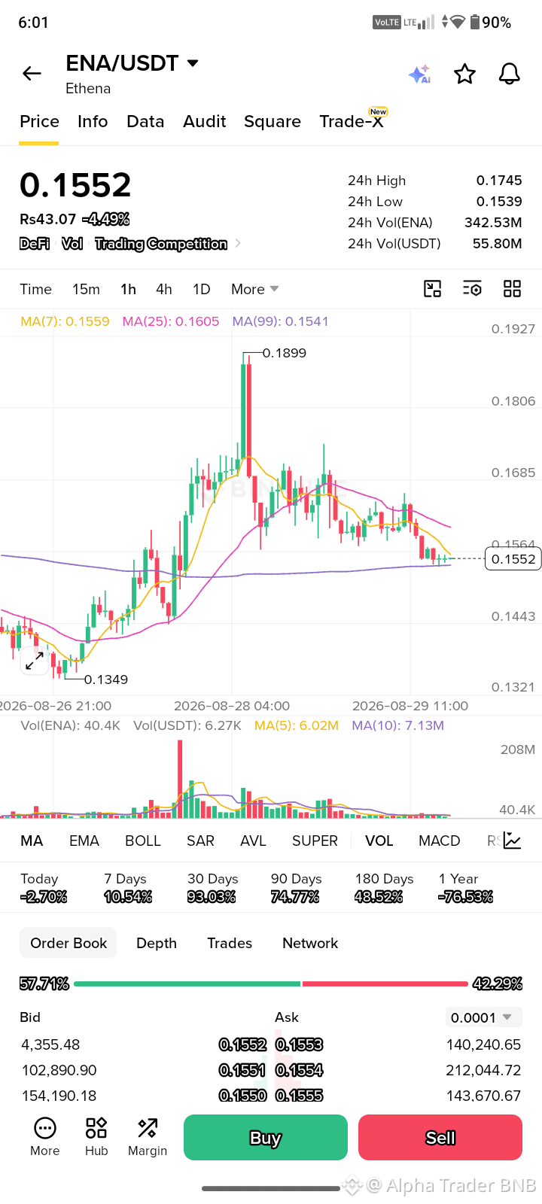
Task: Toggle the MA indicator
Action: pos(32,841)
